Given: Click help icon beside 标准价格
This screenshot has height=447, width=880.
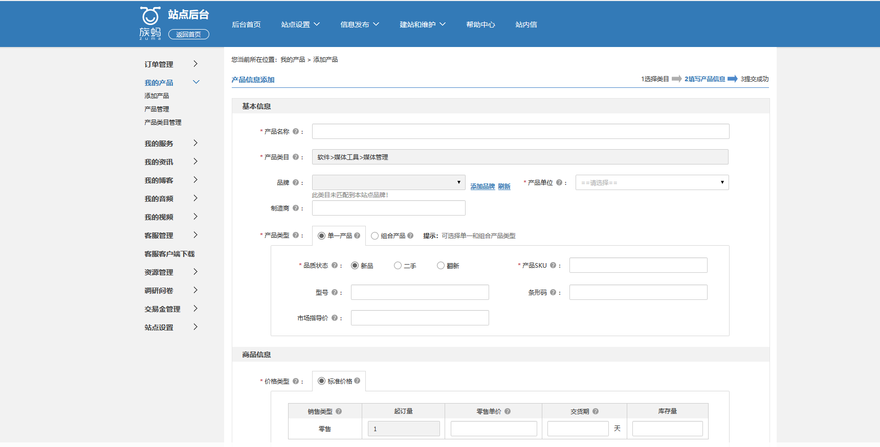Looking at the screenshot, I should (357, 381).
